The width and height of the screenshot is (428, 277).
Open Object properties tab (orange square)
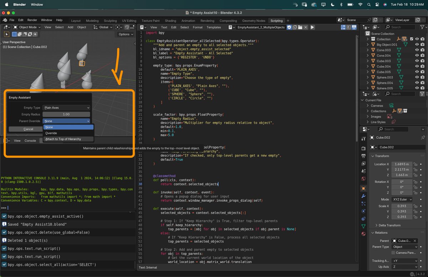[x=363, y=188]
